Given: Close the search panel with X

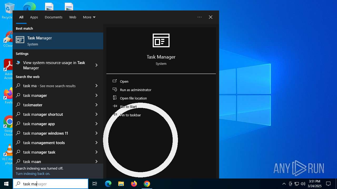Looking at the screenshot, I should pyautogui.click(x=211, y=17).
